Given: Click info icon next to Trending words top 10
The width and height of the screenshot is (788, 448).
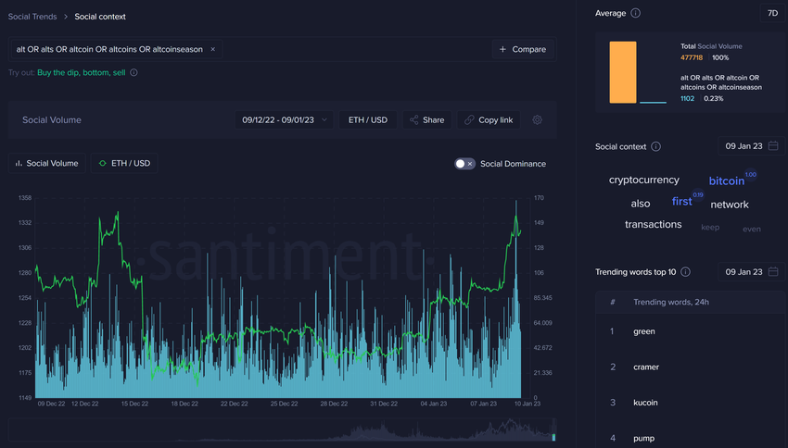Looking at the screenshot, I should coord(685,272).
